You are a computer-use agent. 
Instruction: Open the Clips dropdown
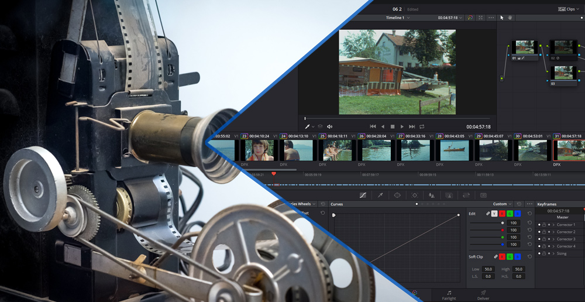coord(569,9)
